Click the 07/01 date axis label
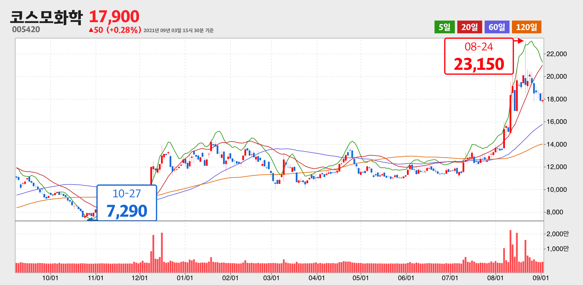This screenshot has width=583, height=285. (450, 278)
